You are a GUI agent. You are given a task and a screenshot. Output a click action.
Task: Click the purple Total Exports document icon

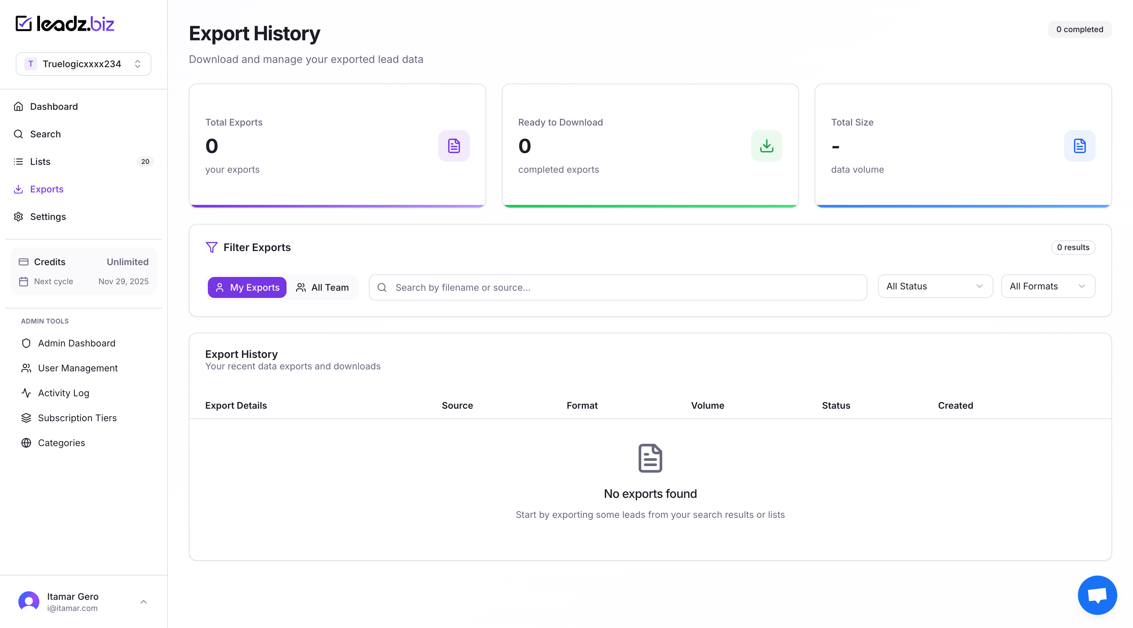(453, 146)
